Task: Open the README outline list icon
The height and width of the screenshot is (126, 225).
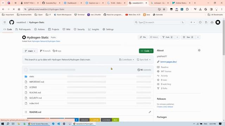Action: coord(26,112)
